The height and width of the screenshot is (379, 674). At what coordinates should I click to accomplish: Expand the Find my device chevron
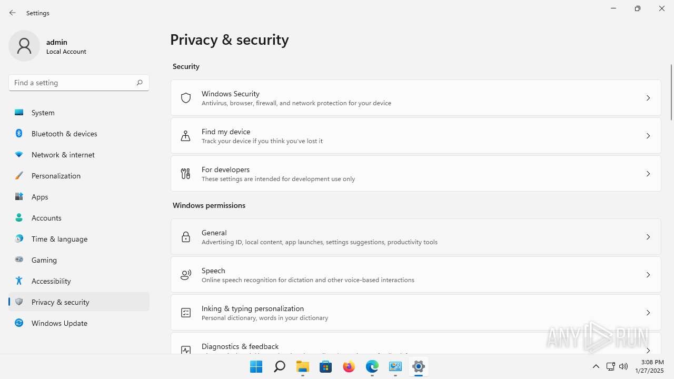(x=648, y=136)
